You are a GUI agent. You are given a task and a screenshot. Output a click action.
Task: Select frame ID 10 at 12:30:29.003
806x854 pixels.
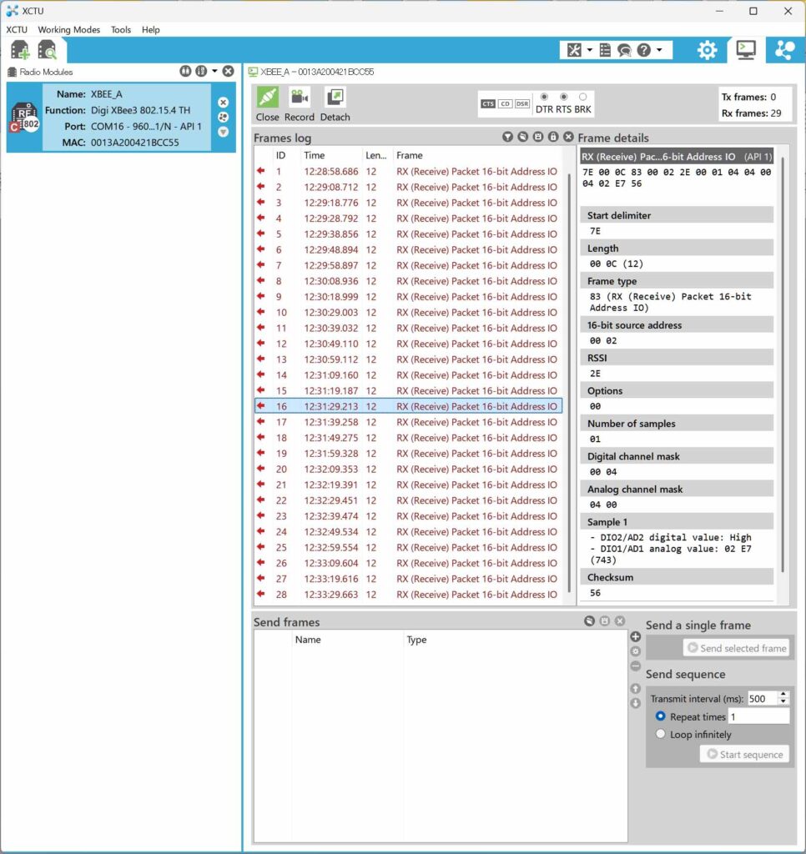409,313
